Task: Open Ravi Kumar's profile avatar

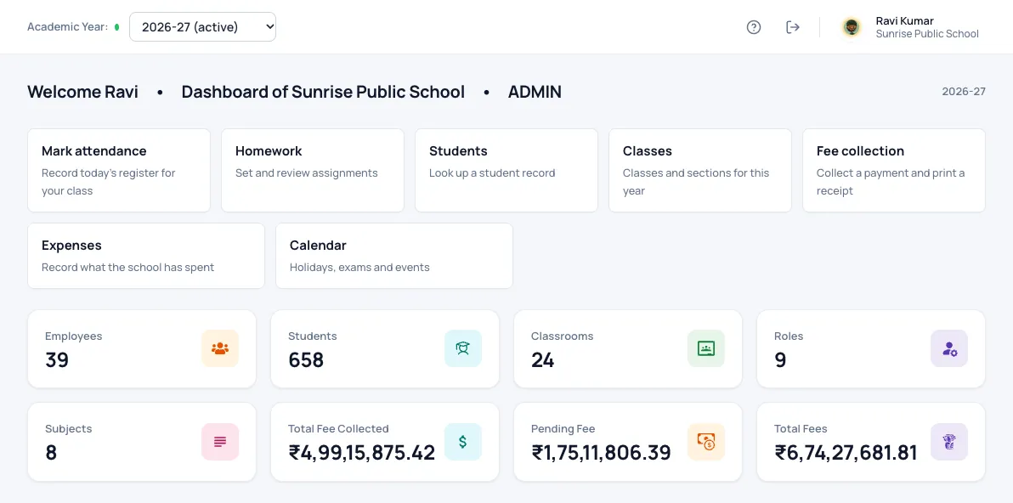Action: pyautogui.click(x=852, y=27)
